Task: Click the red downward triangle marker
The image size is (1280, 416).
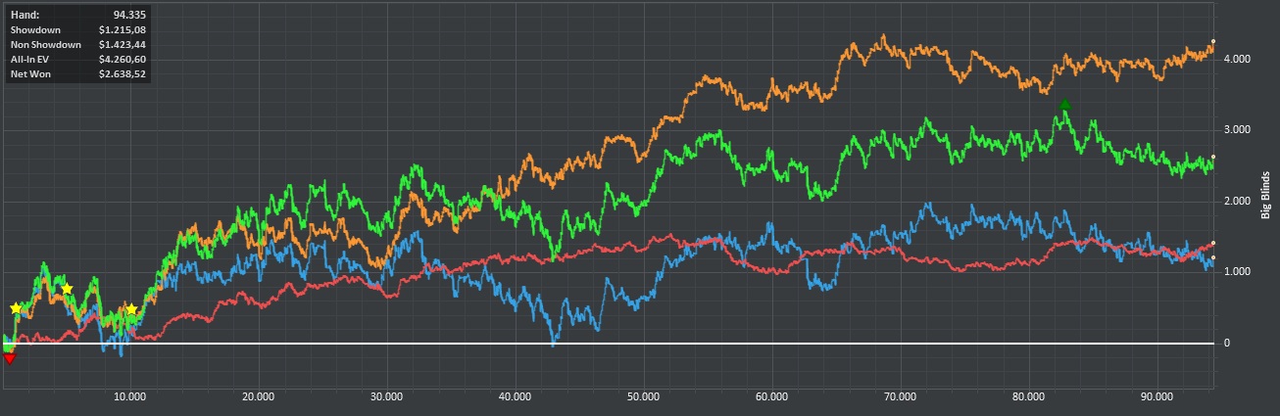Action: [x=10, y=358]
